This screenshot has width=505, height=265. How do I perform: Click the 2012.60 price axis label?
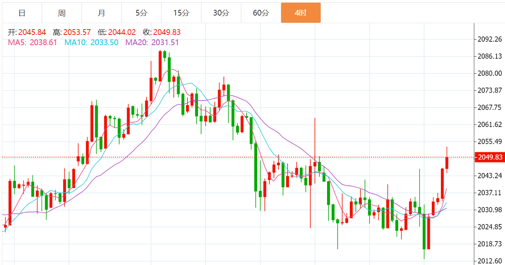point(491,261)
